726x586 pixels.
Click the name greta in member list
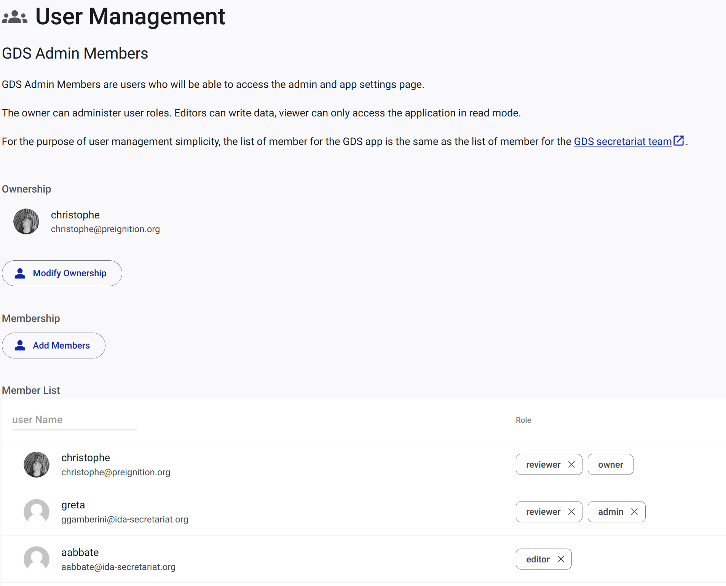[73, 505]
